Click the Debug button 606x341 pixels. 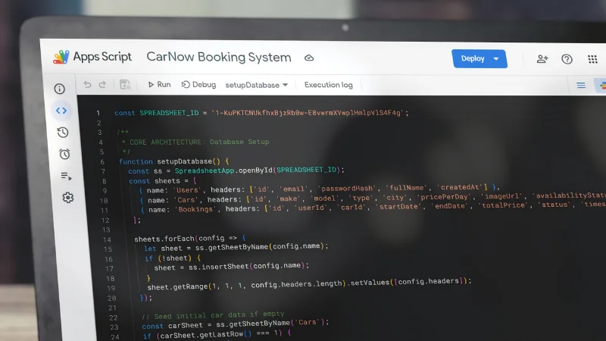click(198, 85)
